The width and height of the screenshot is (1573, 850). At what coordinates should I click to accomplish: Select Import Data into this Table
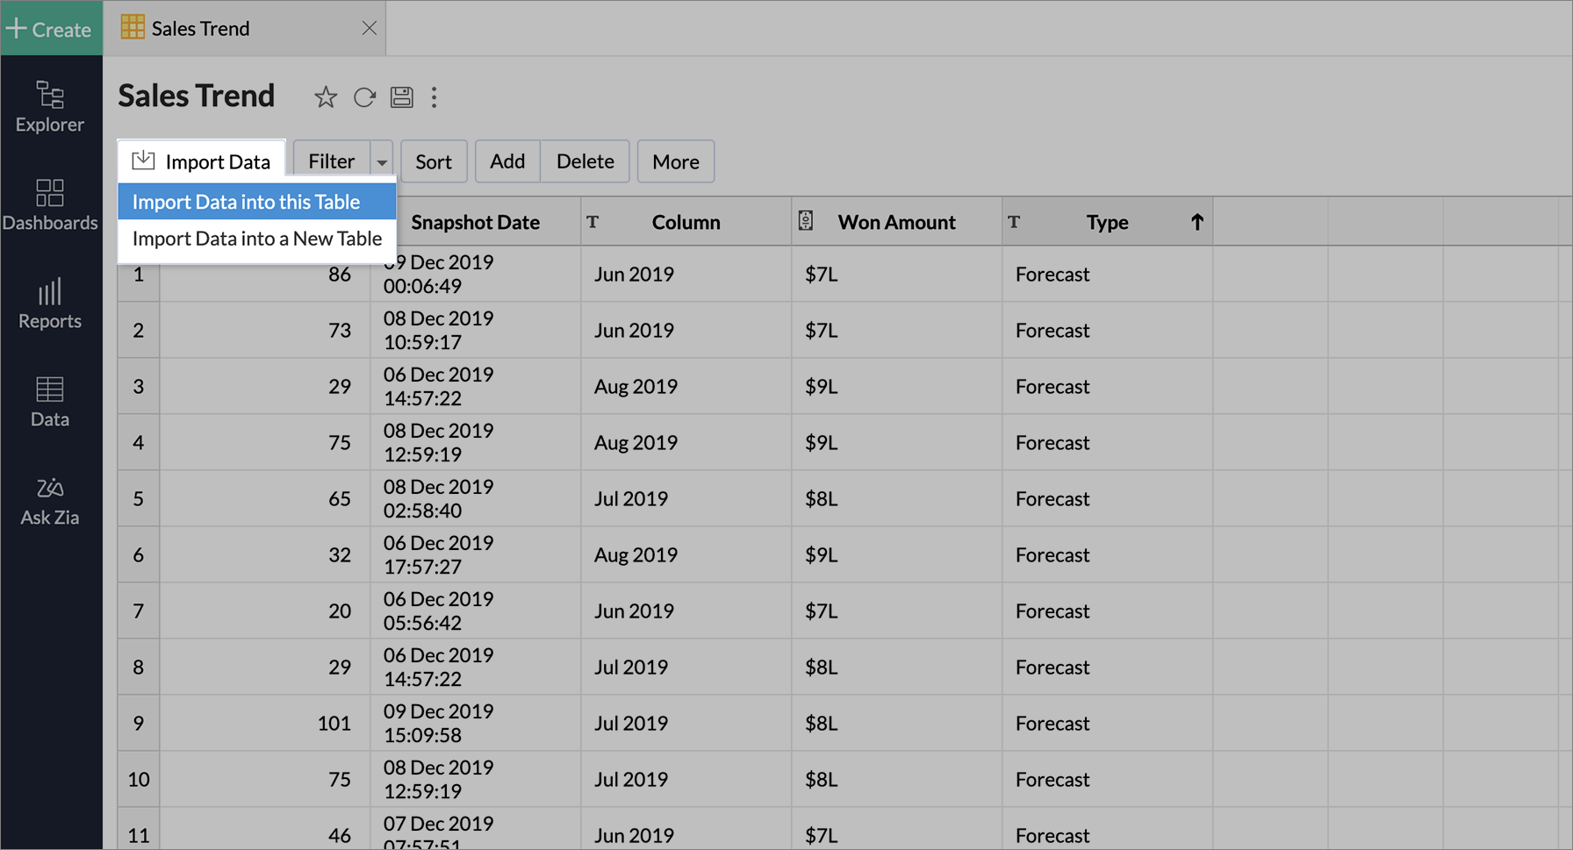(x=247, y=202)
